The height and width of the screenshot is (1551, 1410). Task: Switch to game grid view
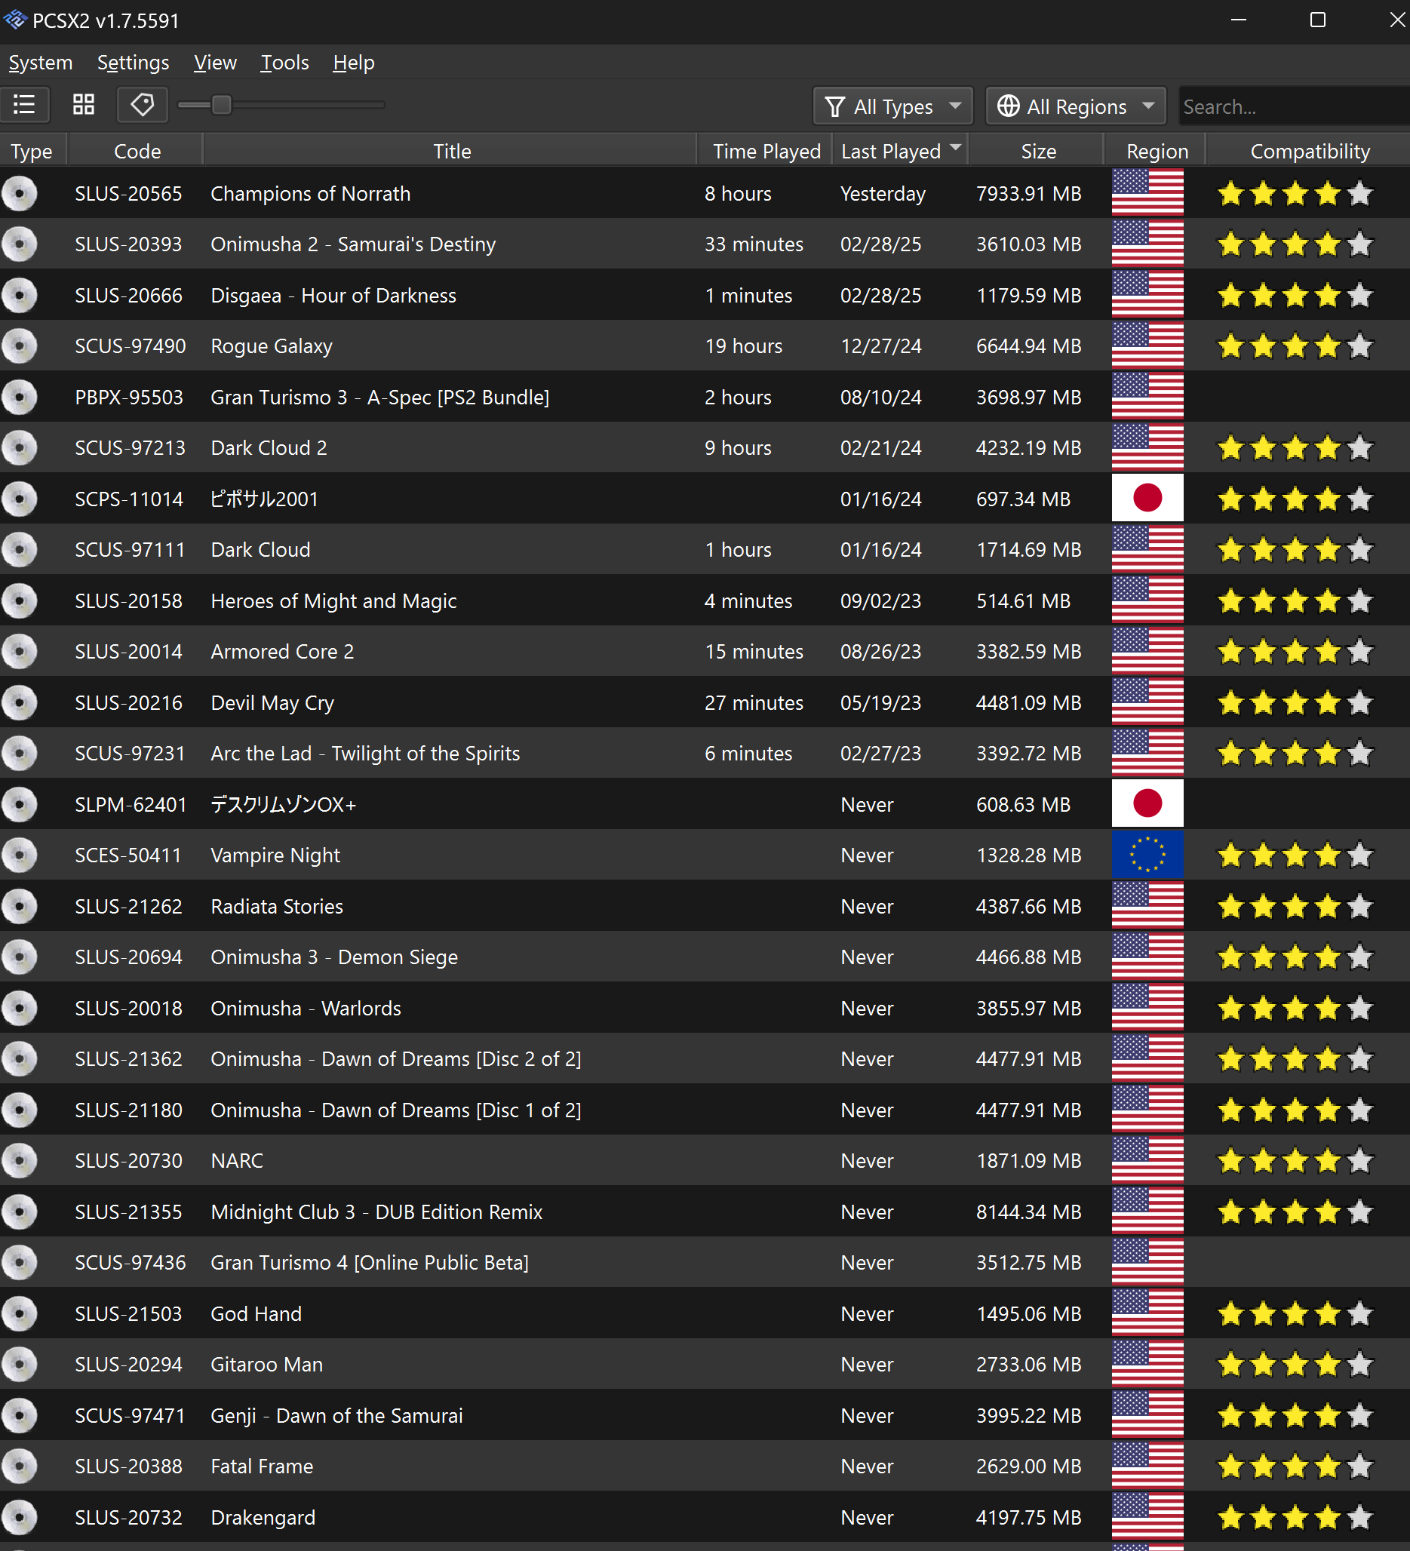pyautogui.click(x=83, y=105)
